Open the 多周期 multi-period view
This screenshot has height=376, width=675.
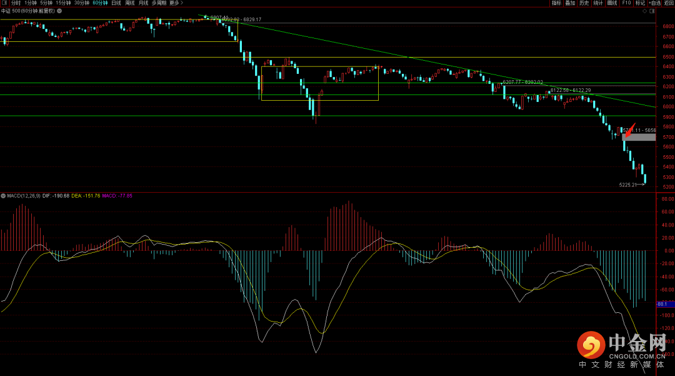(159, 3)
